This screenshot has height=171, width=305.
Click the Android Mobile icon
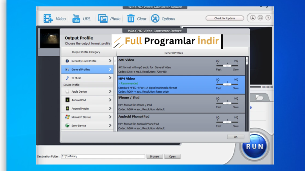click(x=67, y=109)
